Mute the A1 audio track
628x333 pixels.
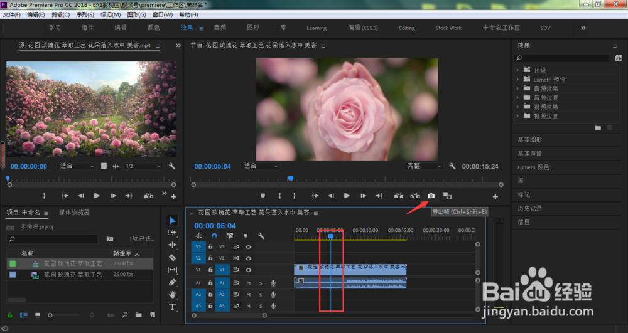click(x=248, y=283)
